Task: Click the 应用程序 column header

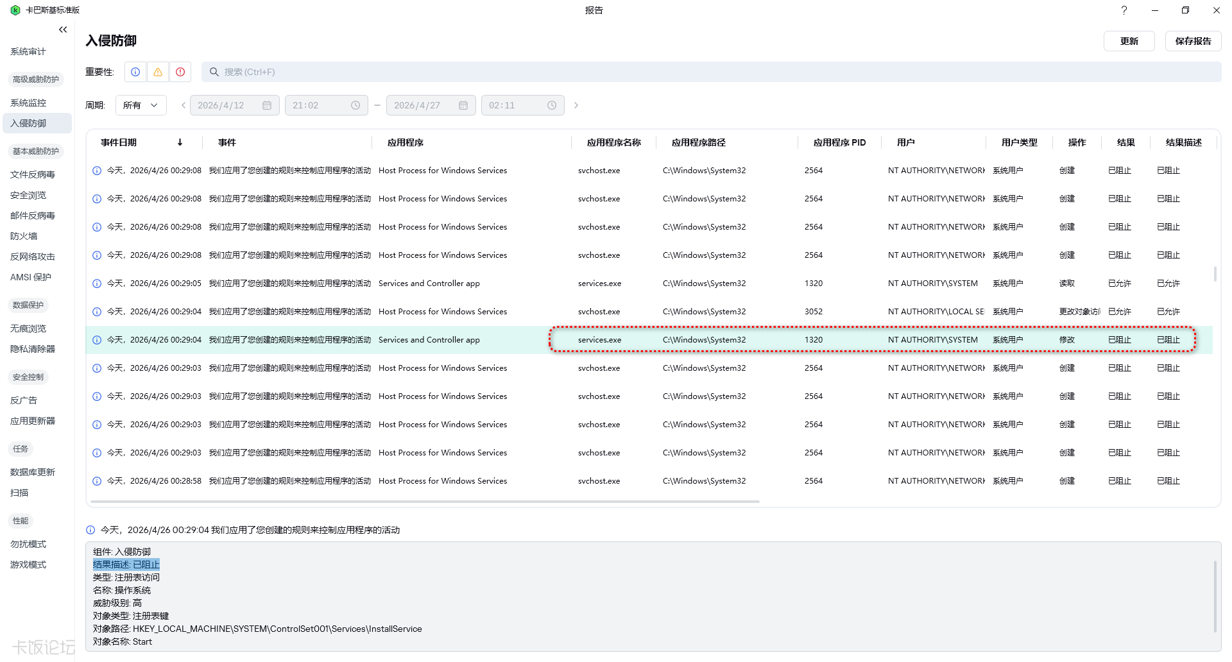Action: (x=406, y=142)
